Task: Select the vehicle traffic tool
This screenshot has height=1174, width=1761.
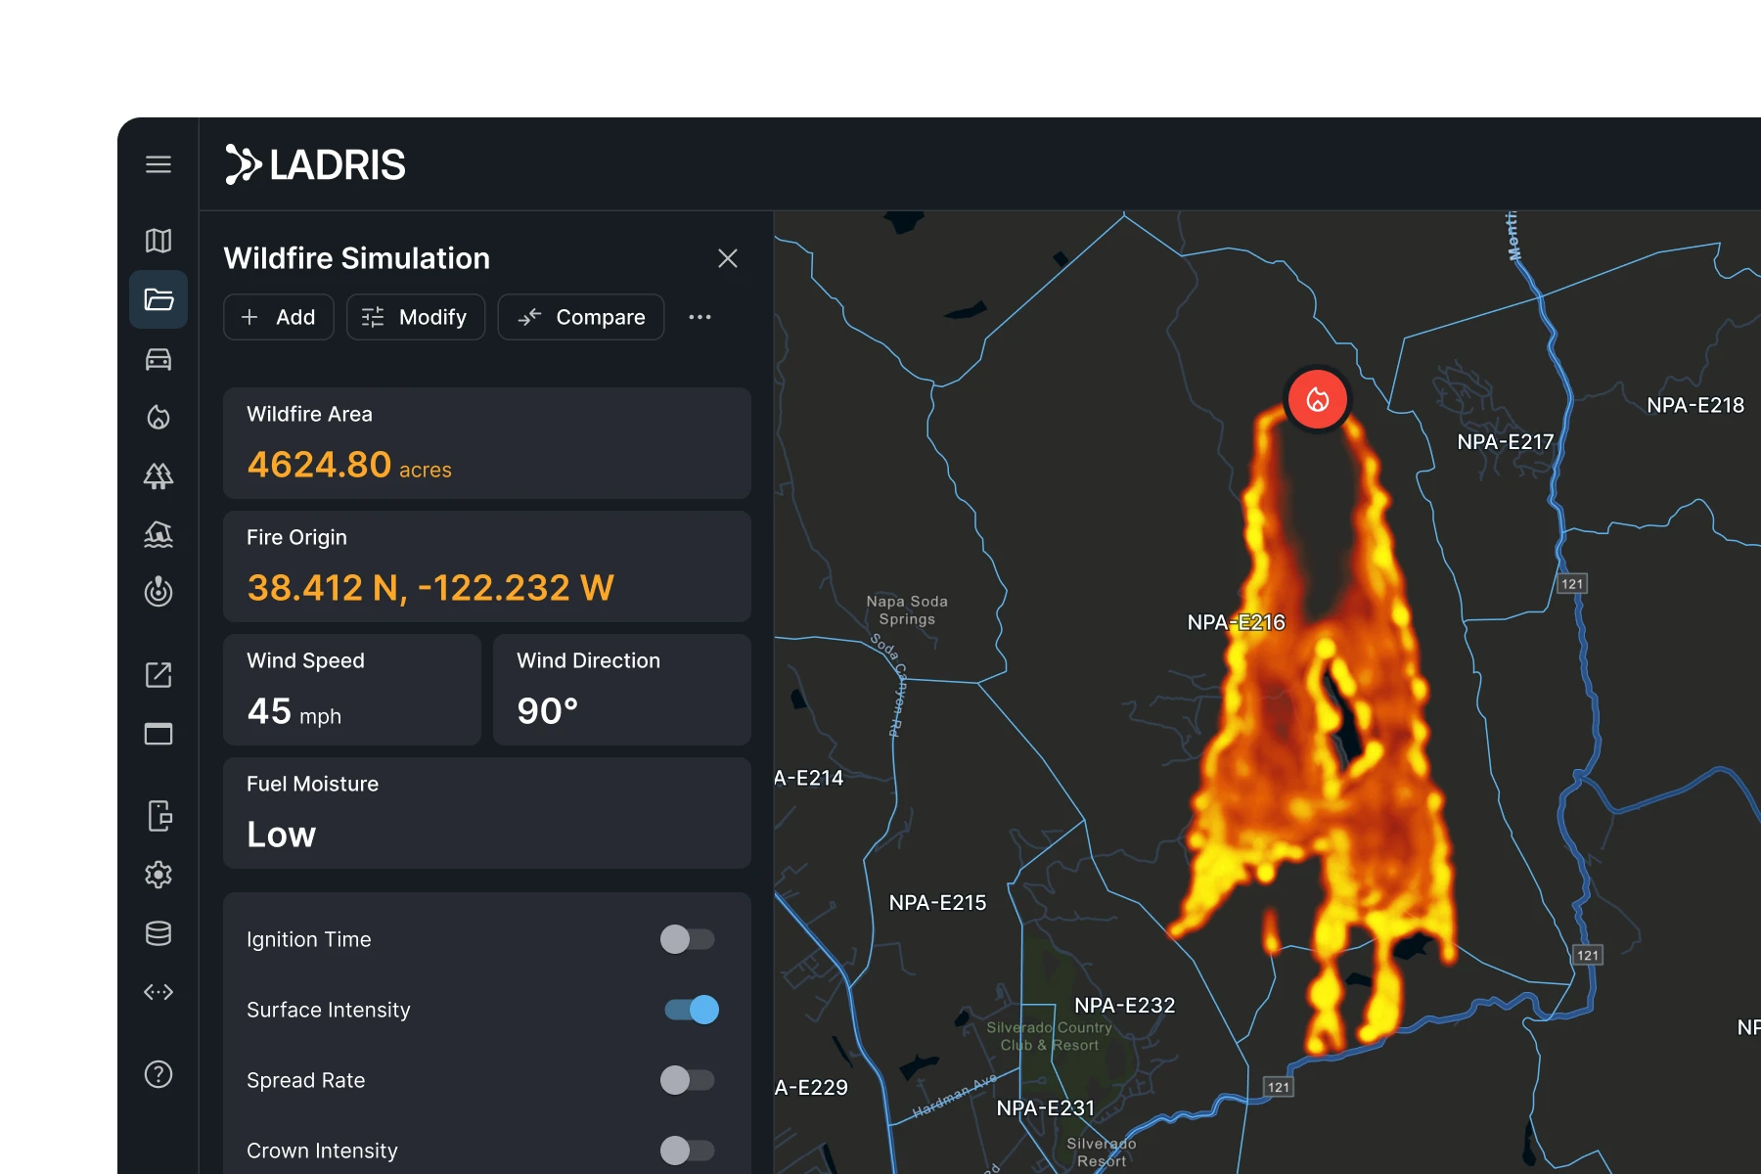Action: coord(158,359)
